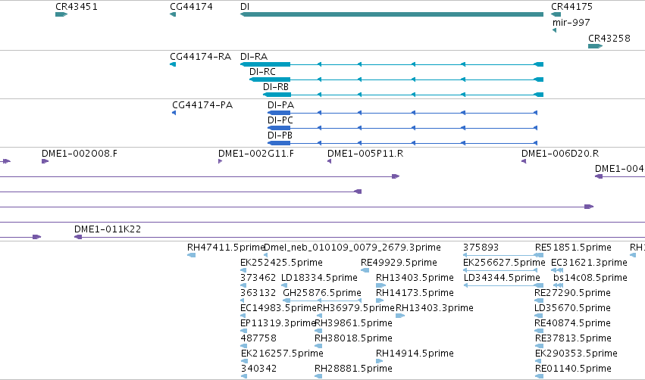Click the bs14c08.5prime EST glyphs
The image size is (645, 380).
(558, 285)
